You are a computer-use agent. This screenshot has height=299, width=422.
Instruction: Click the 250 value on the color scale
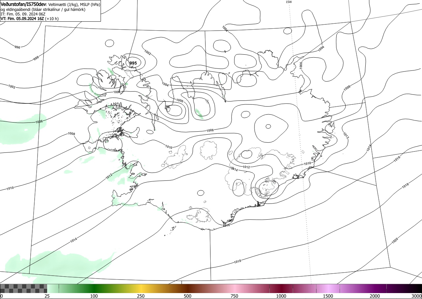[x=141, y=296]
